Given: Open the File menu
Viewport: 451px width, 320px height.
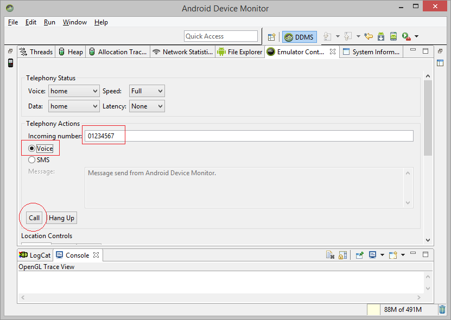Looking at the screenshot, I should click(13, 22).
